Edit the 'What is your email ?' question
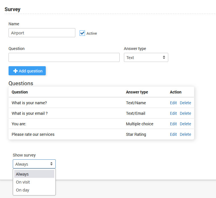Screen dimensions: 216x198 click(x=173, y=113)
